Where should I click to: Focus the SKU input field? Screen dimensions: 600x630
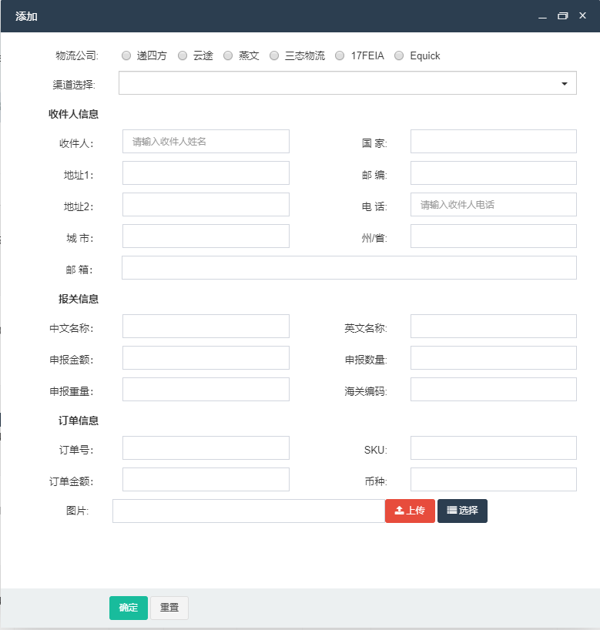494,448
